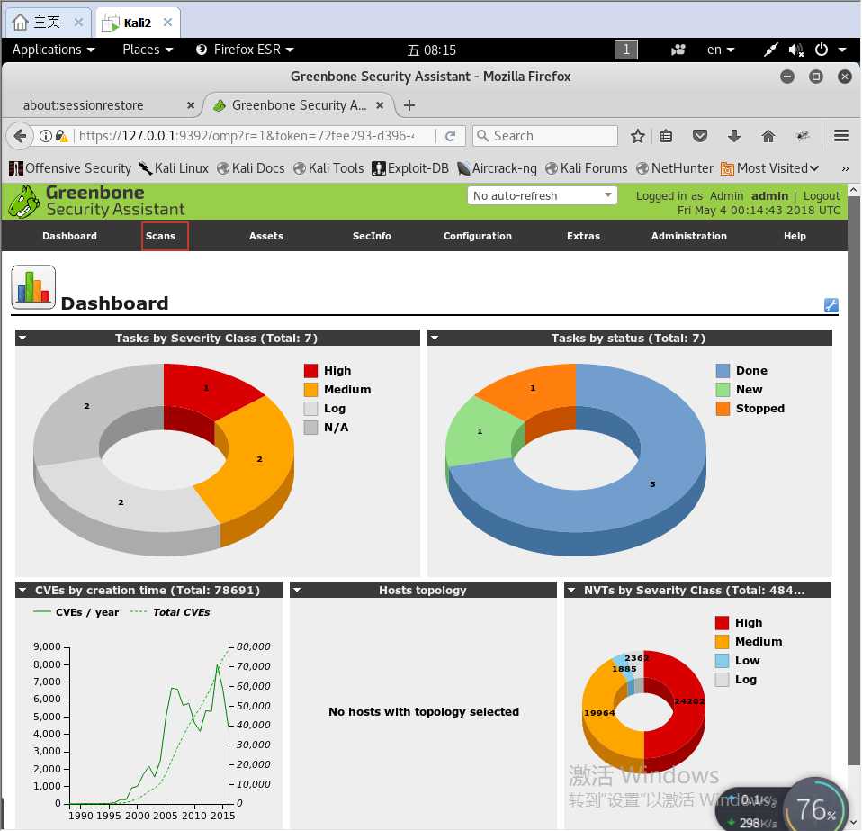Expand Most Visited bookmarks folder
Screen dimensions: 862x831
point(769,168)
